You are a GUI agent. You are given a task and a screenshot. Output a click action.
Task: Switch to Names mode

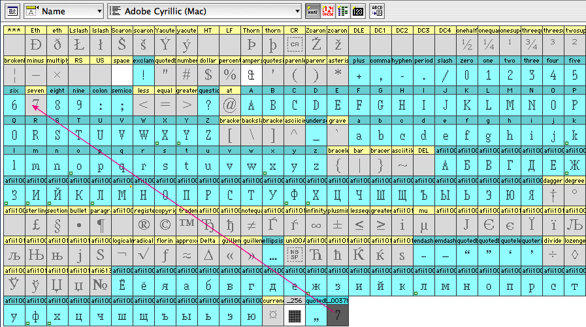pos(313,11)
